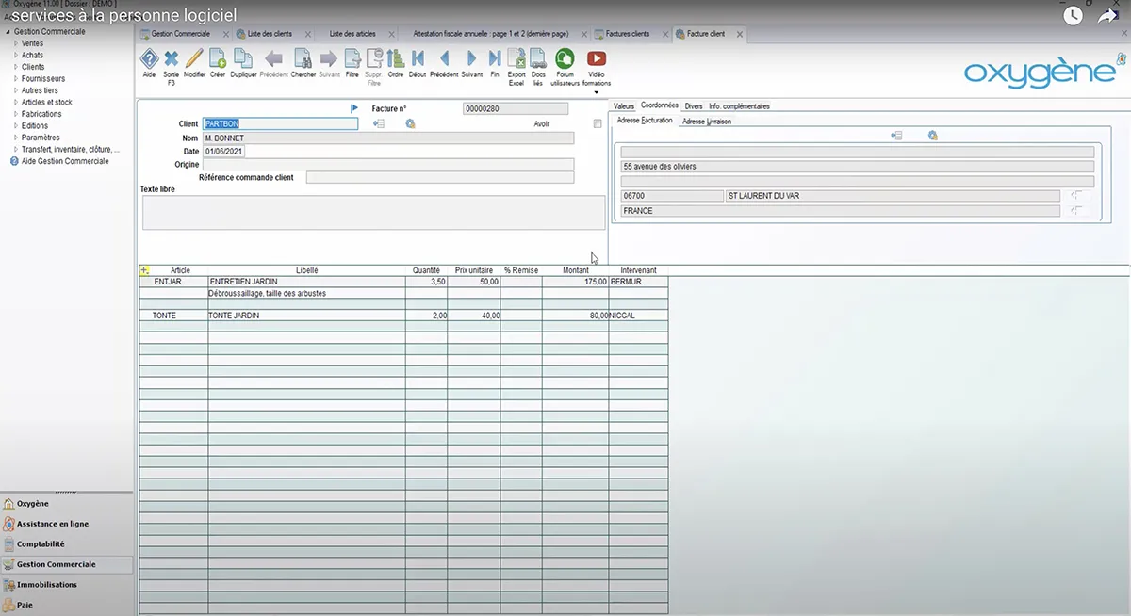
Task: Toggle the Avoir checkbox
Action: (x=598, y=123)
